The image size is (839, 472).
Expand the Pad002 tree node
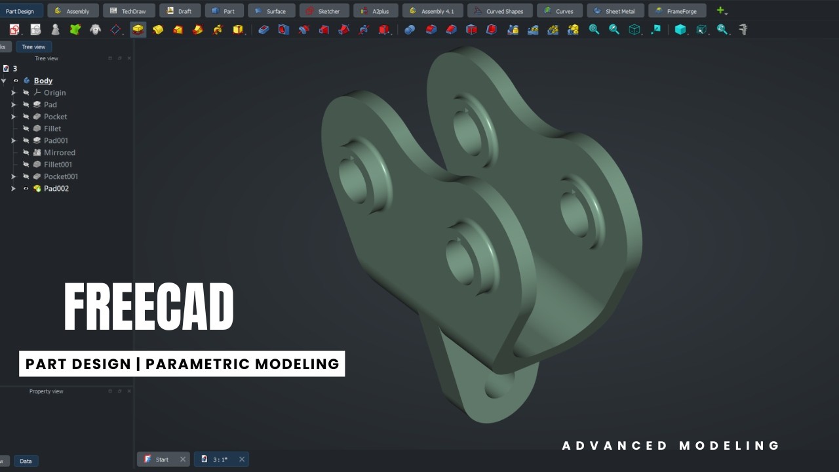click(13, 188)
